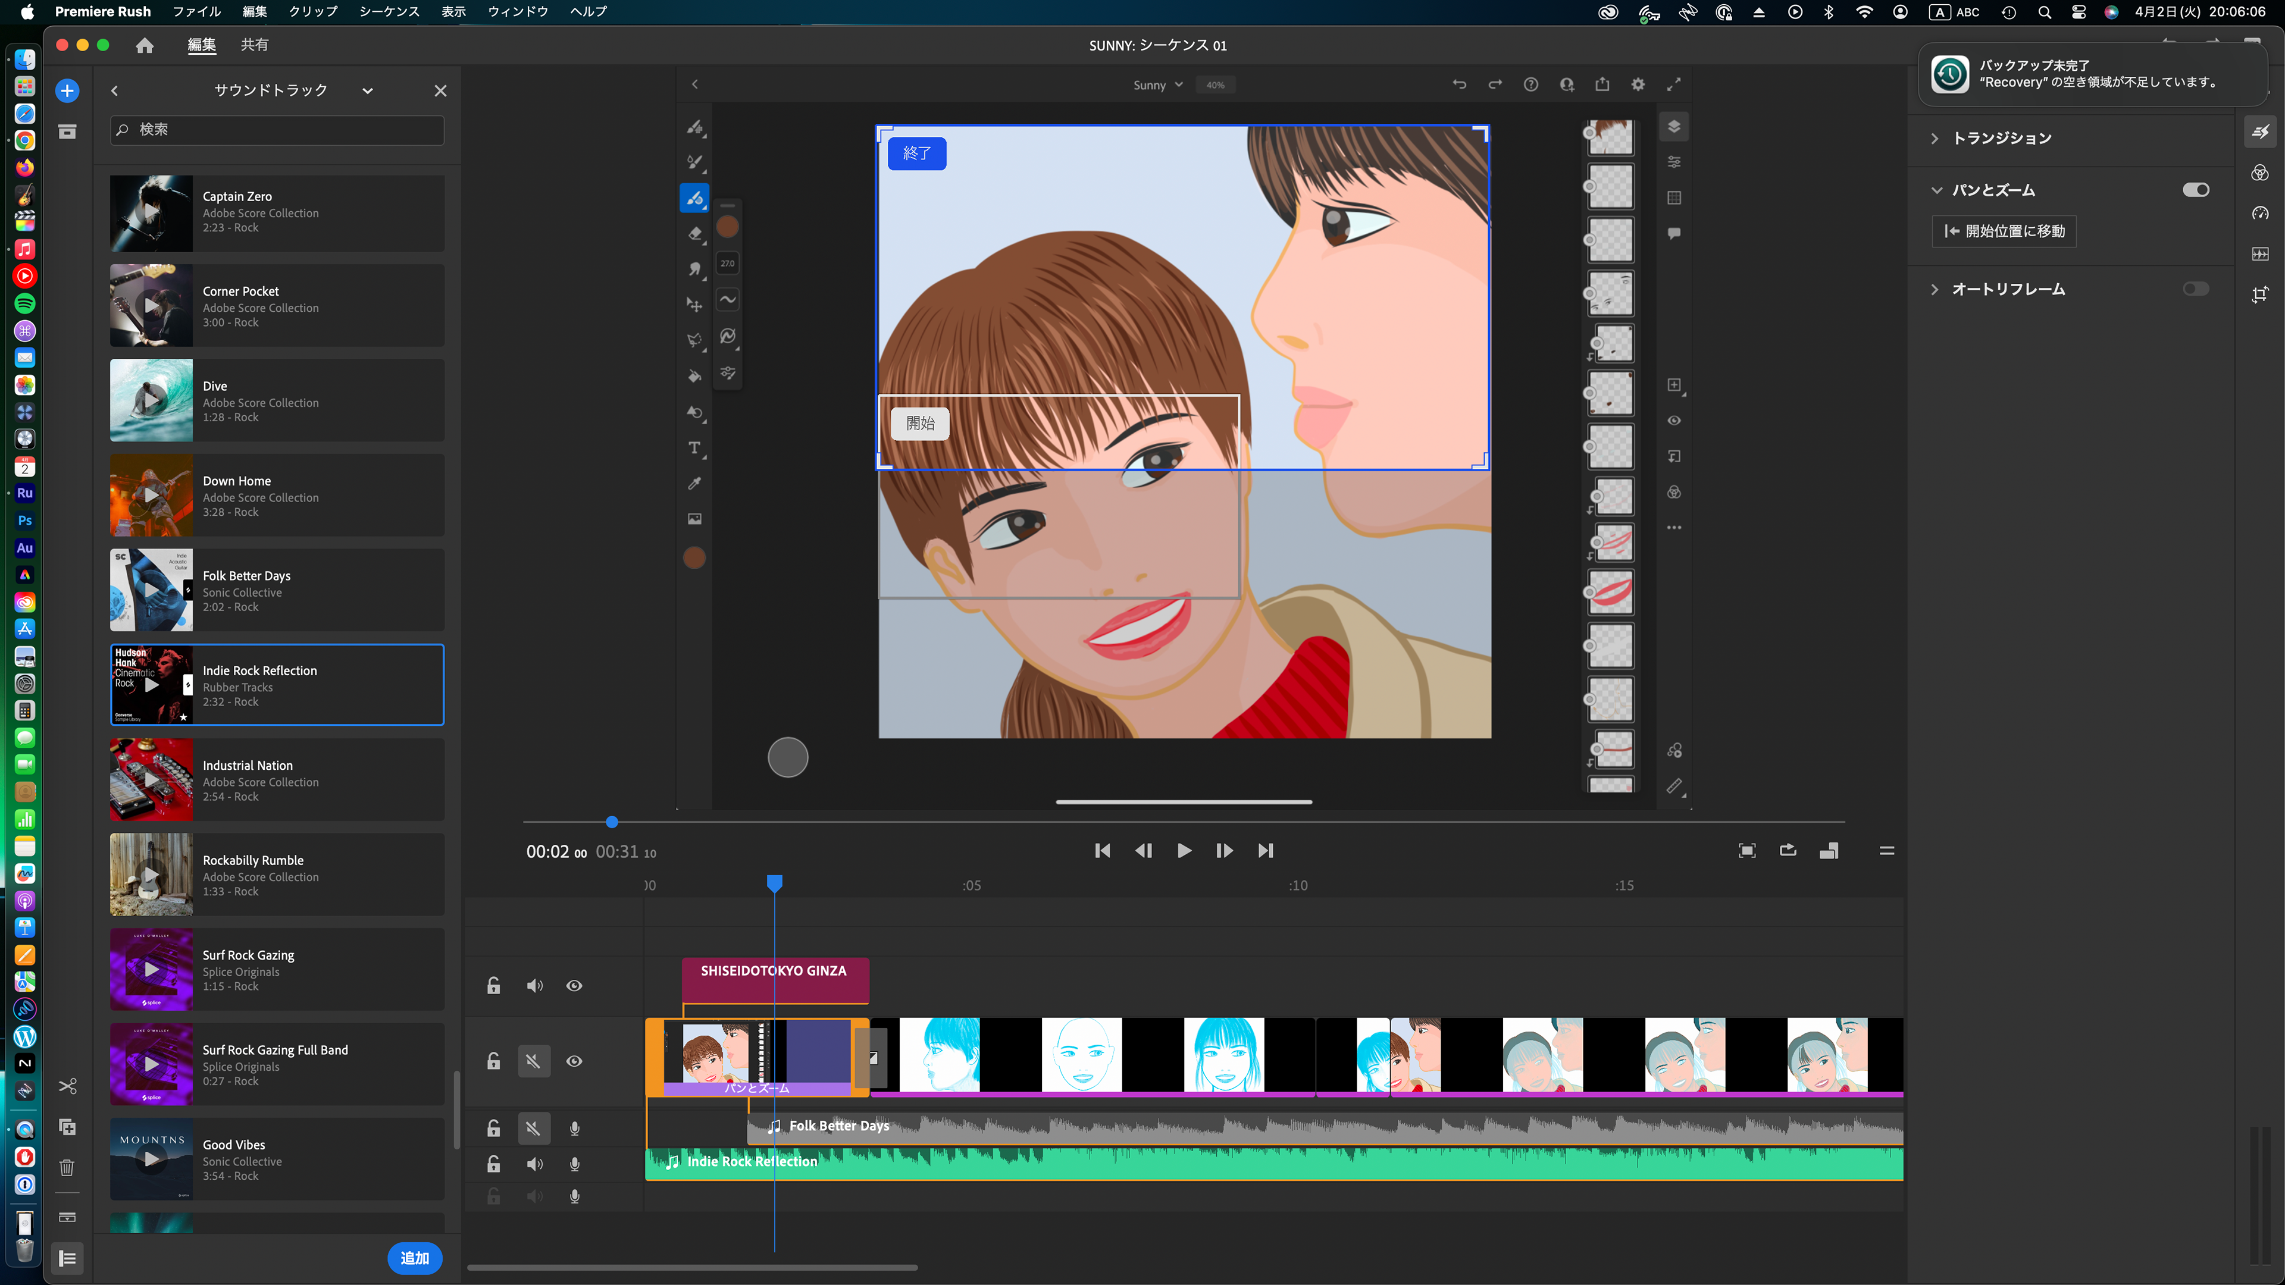This screenshot has height=1285, width=2285.
Task: Click the monitor playhead scrubber handle
Action: pos(611,822)
